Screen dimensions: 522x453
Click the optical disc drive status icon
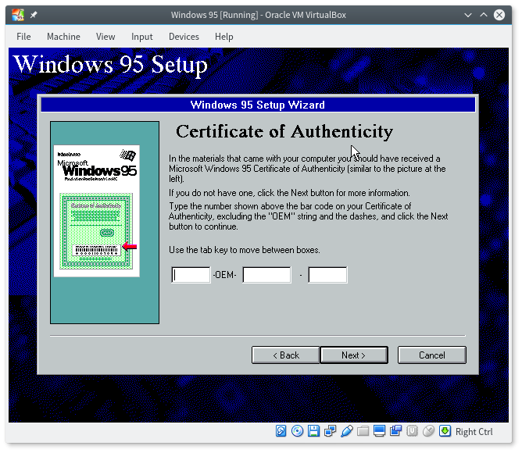(x=297, y=431)
